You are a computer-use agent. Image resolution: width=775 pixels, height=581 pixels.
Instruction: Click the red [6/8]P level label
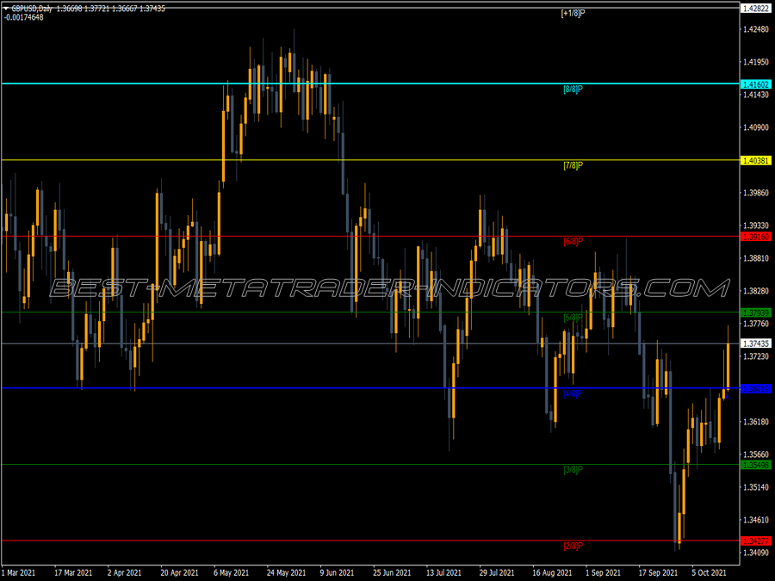click(573, 242)
